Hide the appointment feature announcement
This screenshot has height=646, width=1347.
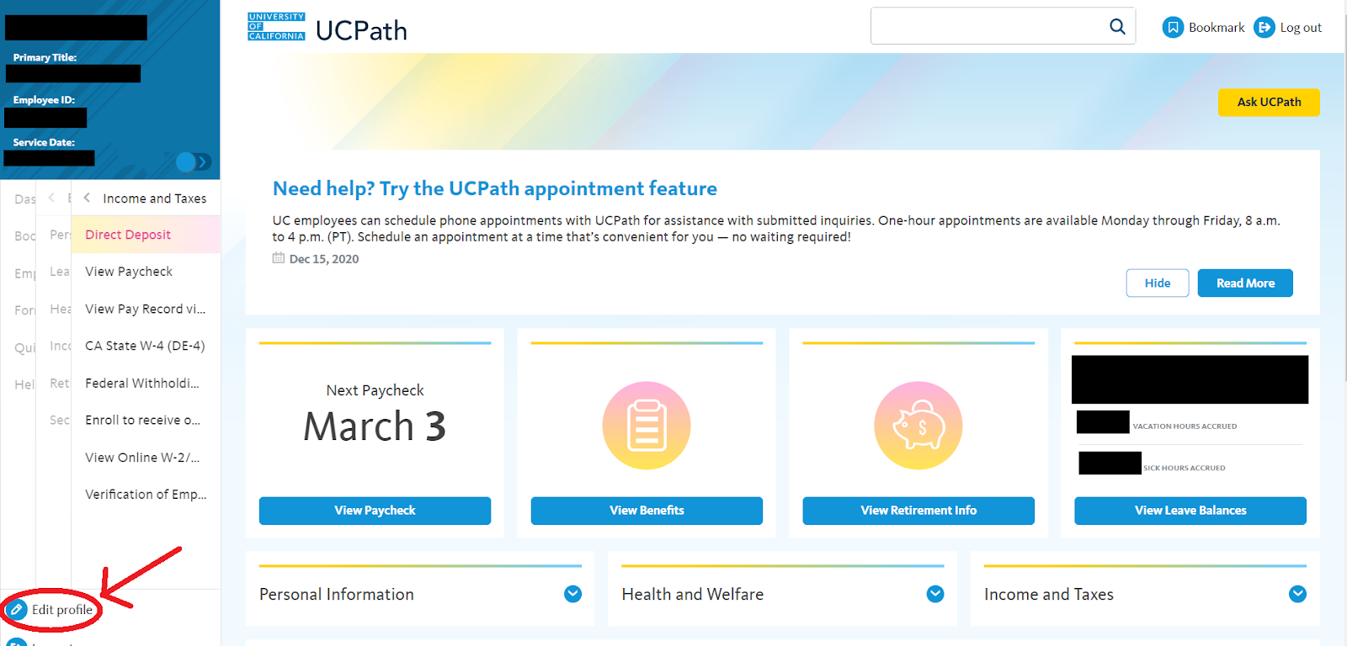[x=1157, y=283]
